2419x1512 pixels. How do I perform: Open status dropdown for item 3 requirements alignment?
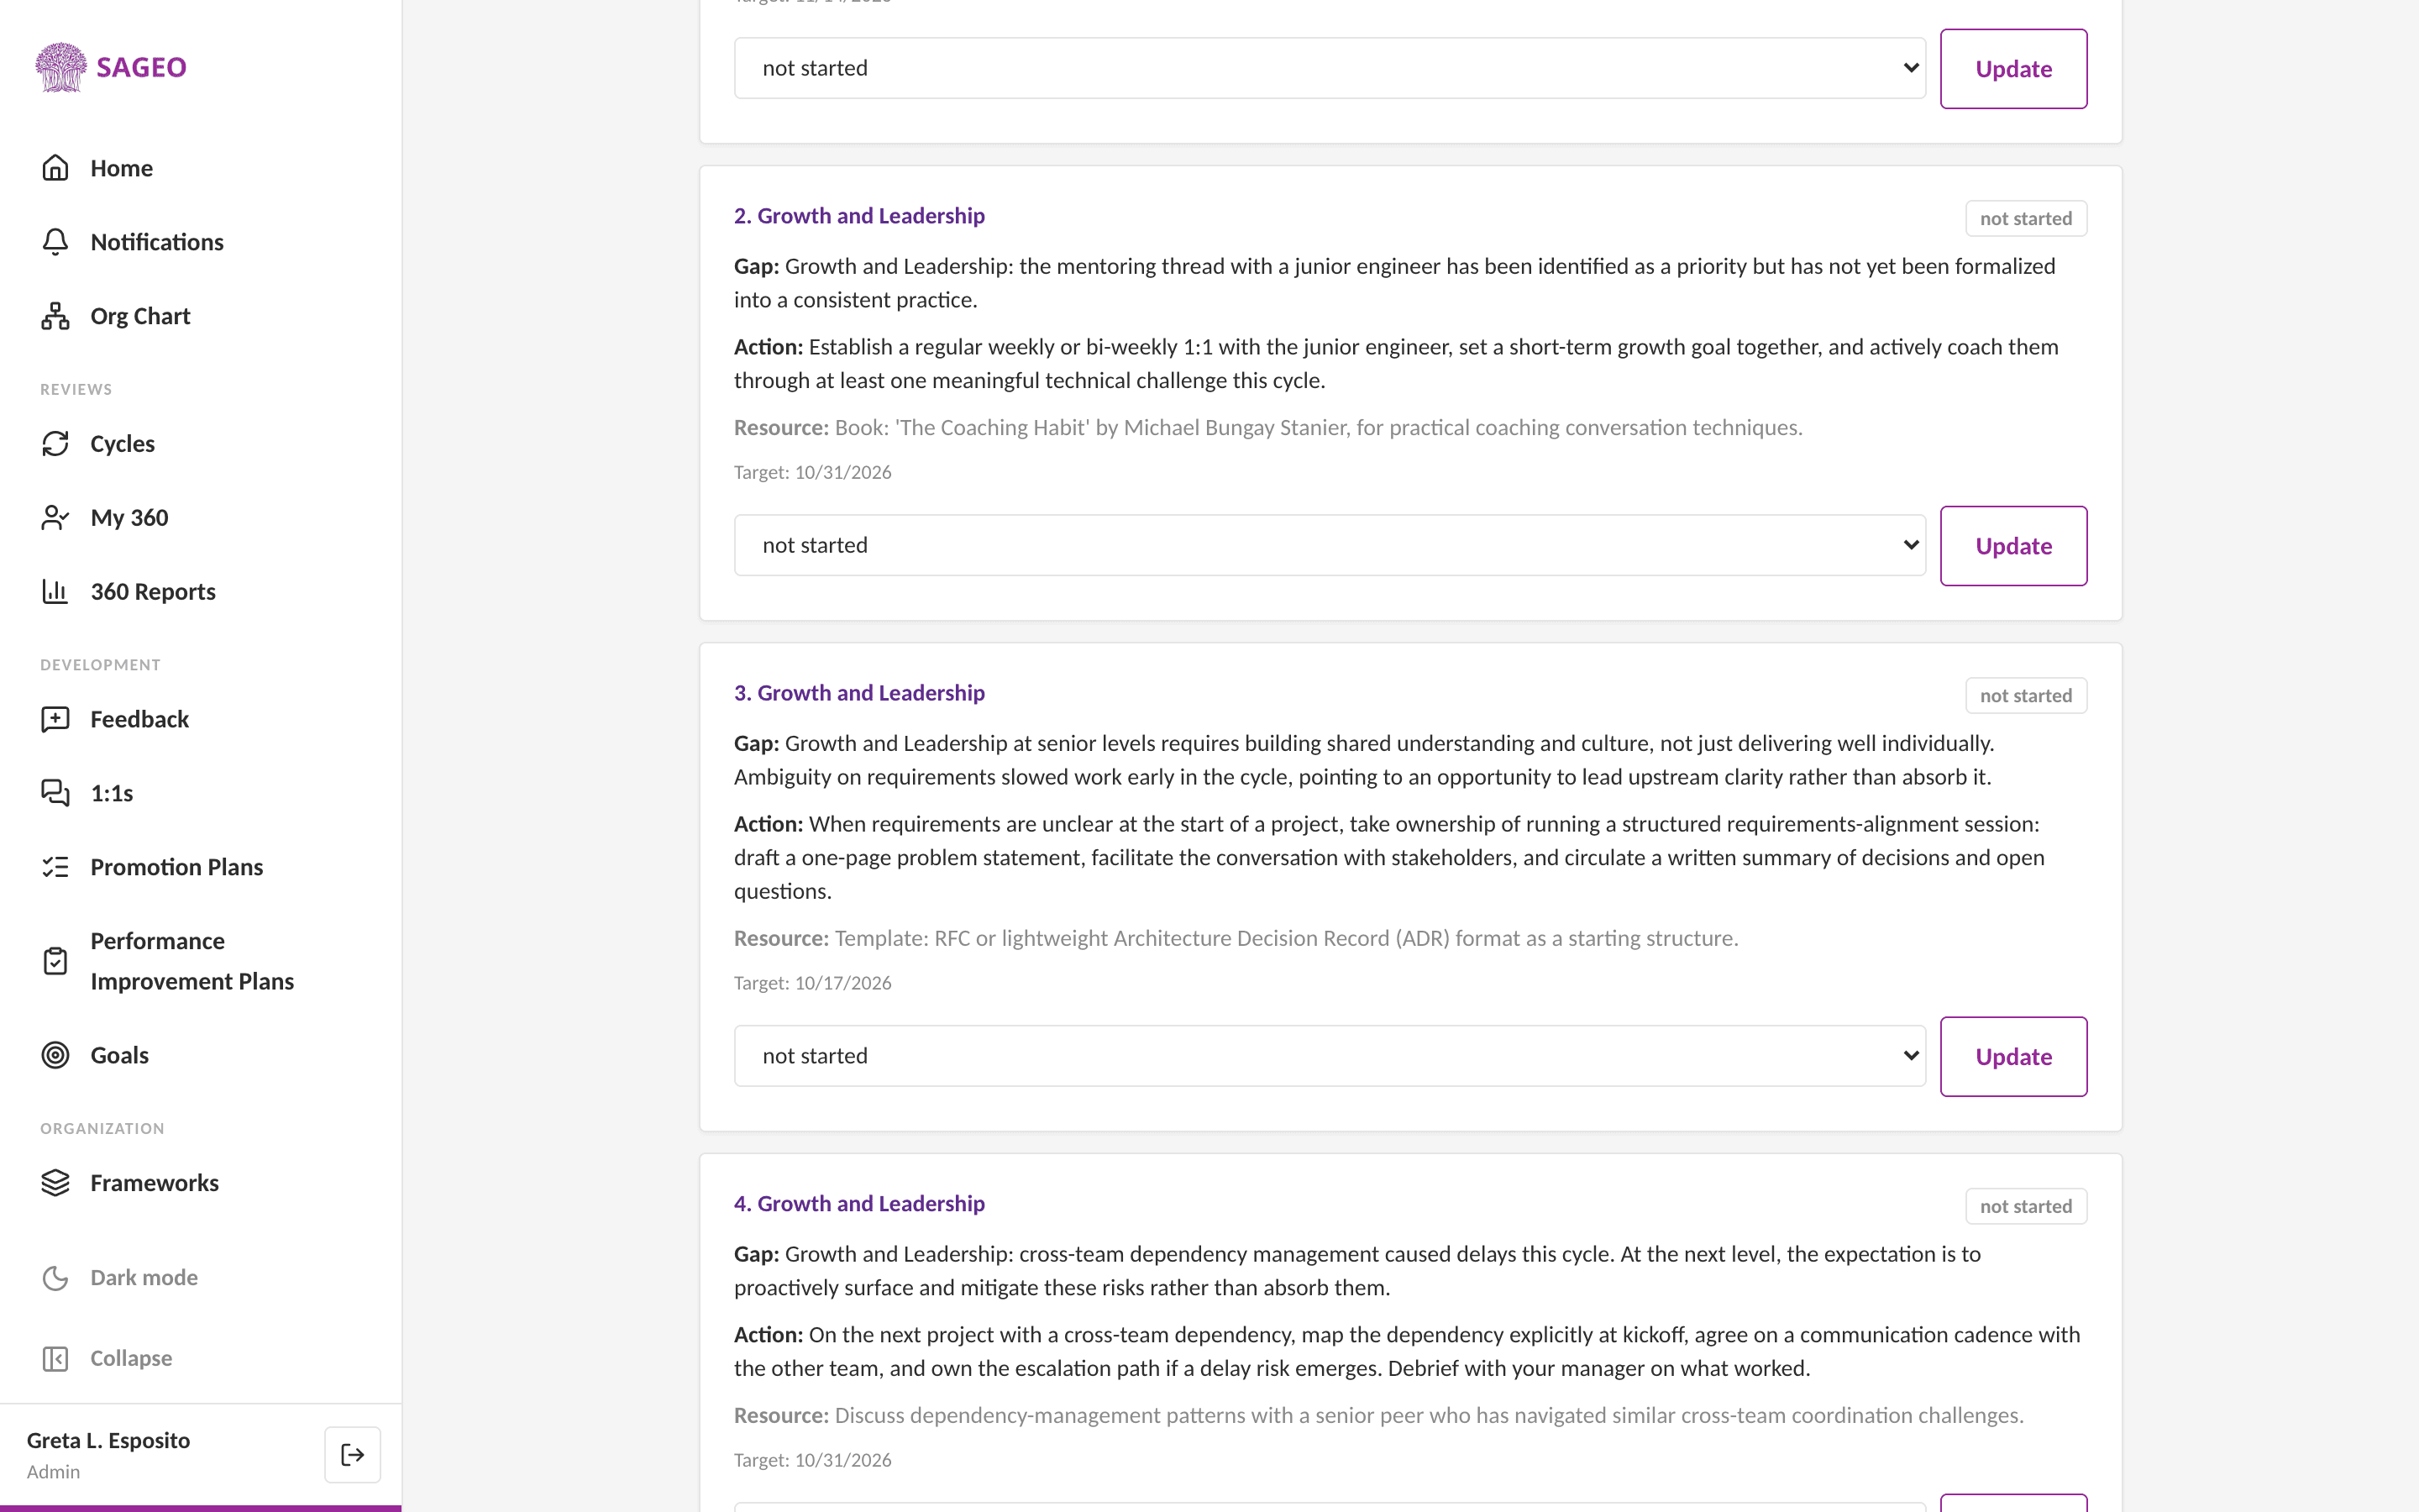click(x=1330, y=1056)
